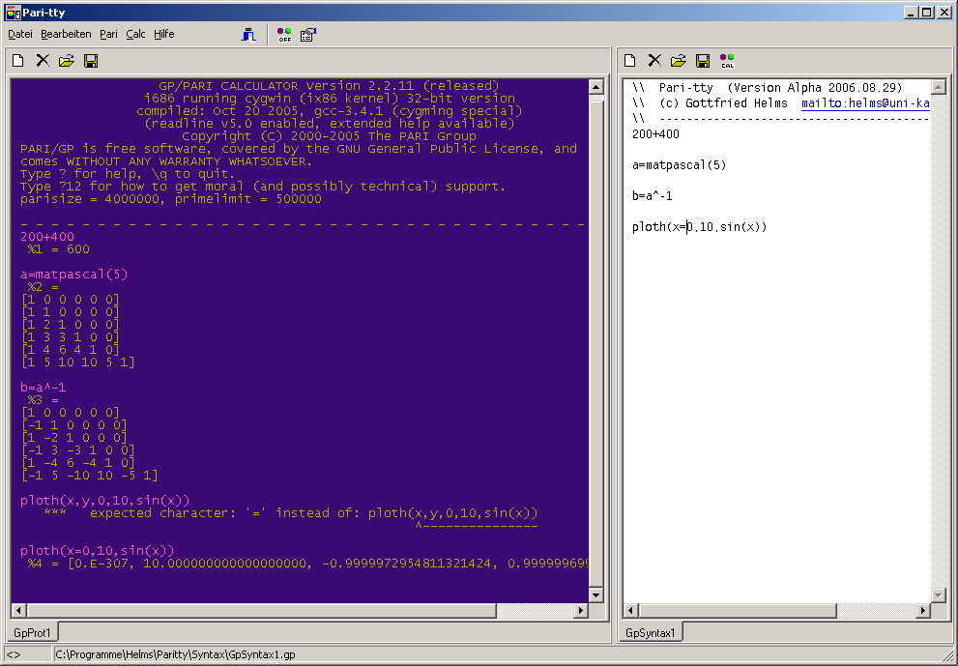The height and width of the screenshot is (666, 958).
Task: Expand the Hilfe menu
Action: pyautogui.click(x=164, y=34)
